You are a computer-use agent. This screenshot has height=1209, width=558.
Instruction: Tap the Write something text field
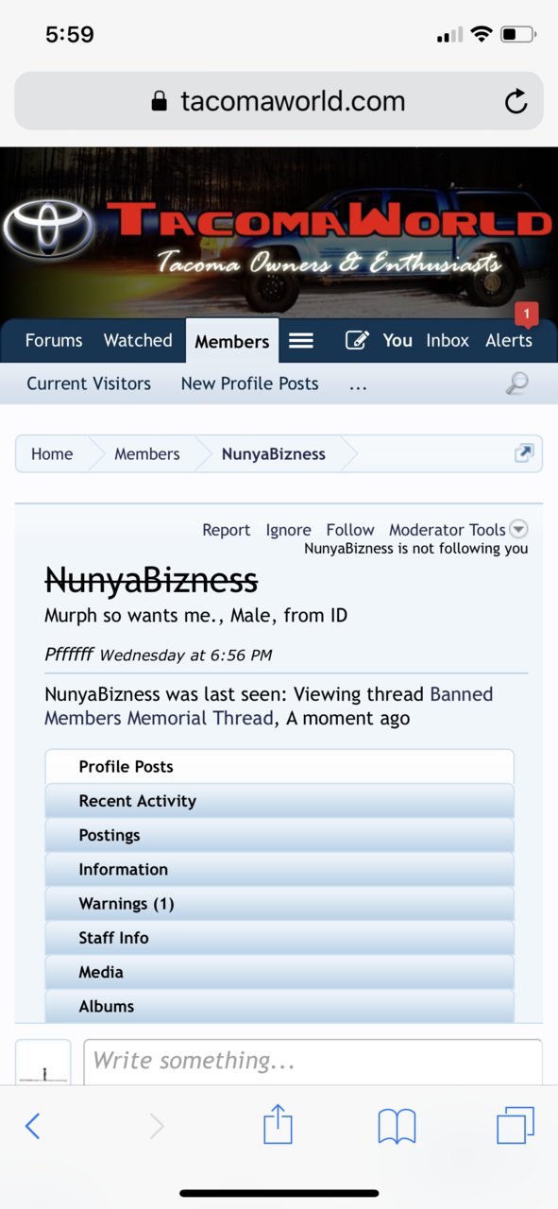pos(313,1062)
